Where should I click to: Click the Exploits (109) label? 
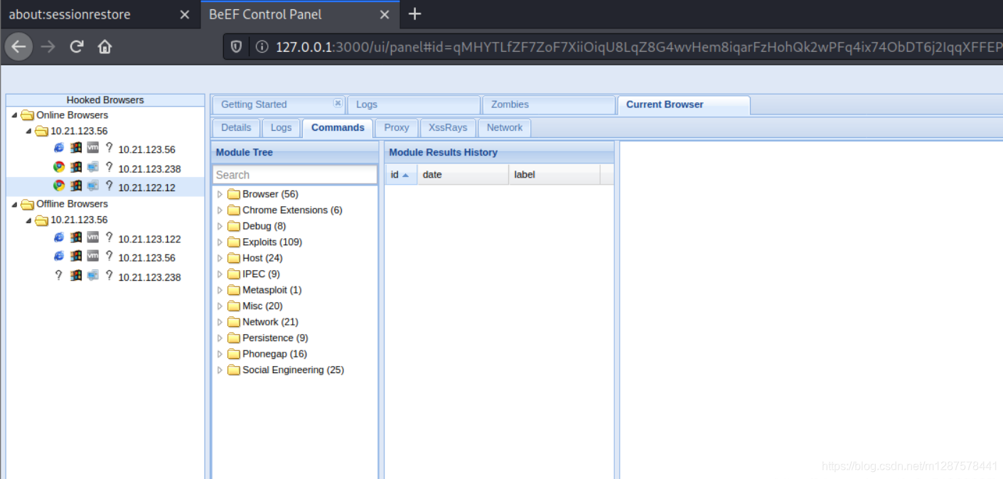pyautogui.click(x=272, y=242)
